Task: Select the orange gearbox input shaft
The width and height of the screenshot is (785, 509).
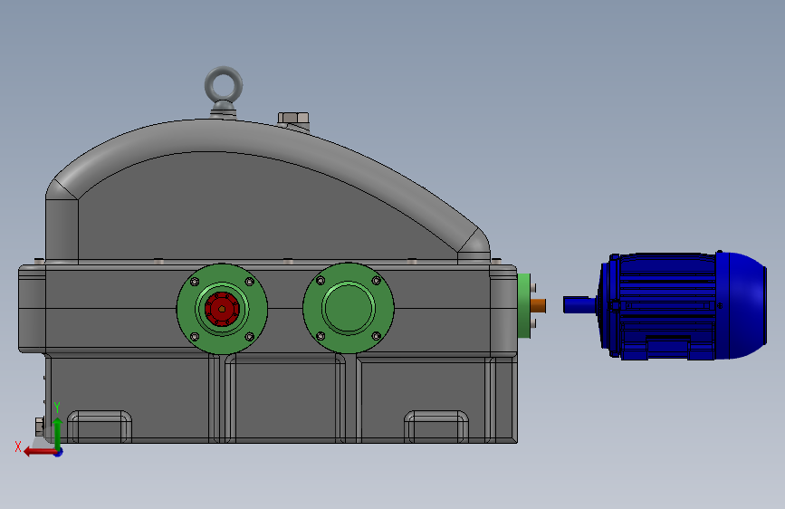Action: pos(538,305)
